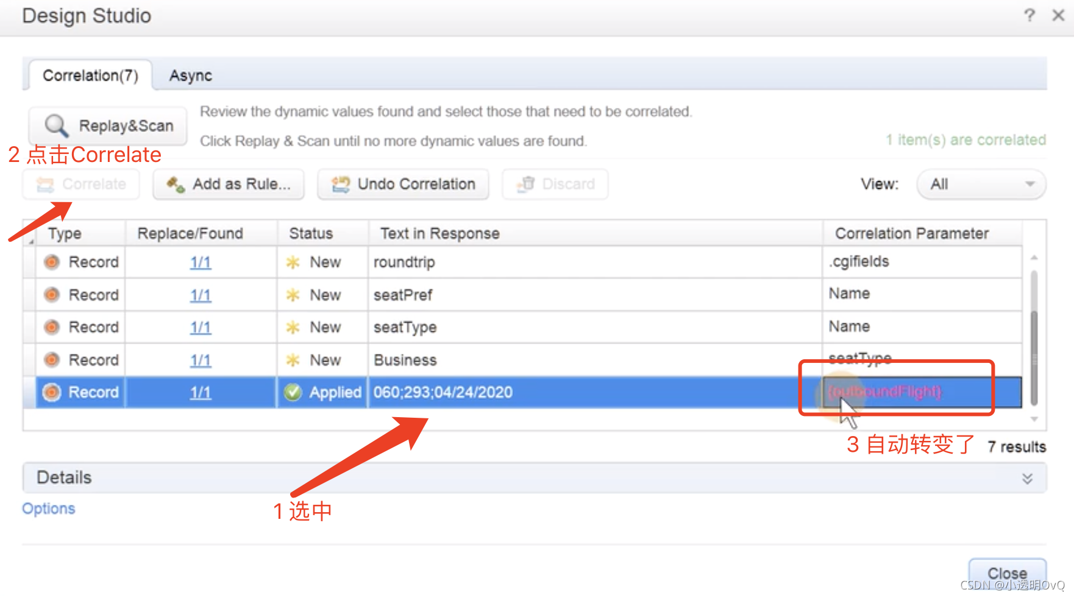
Task: Click the Close button
Action: coord(1008,574)
